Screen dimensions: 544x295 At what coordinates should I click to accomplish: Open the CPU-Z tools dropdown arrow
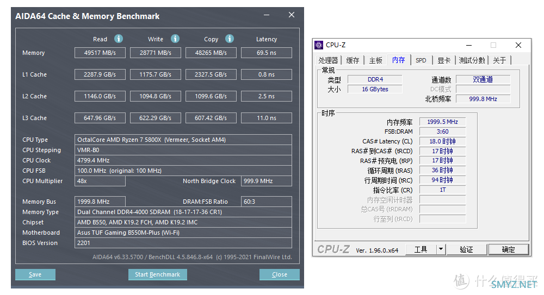441,249
